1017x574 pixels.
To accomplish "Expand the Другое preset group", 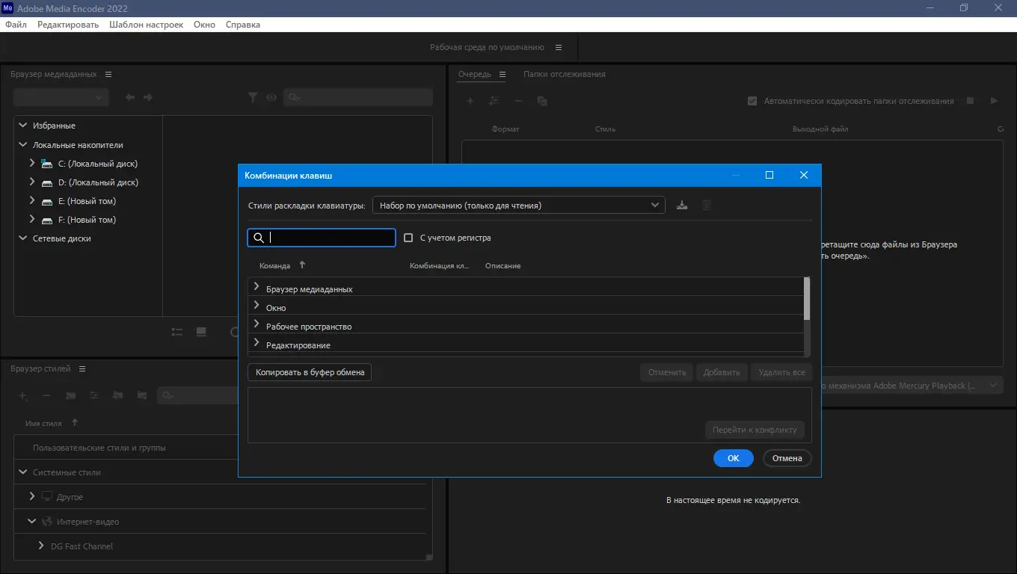I will click(x=32, y=496).
